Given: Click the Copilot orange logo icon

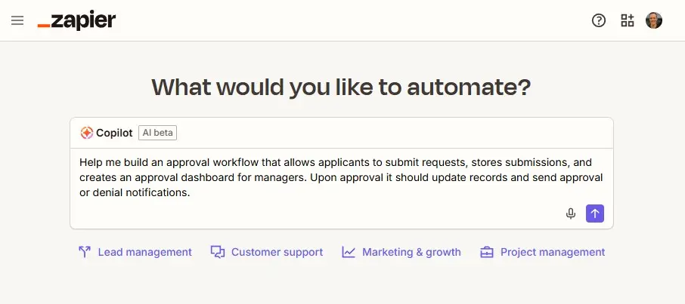Looking at the screenshot, I should coord(86,133).
